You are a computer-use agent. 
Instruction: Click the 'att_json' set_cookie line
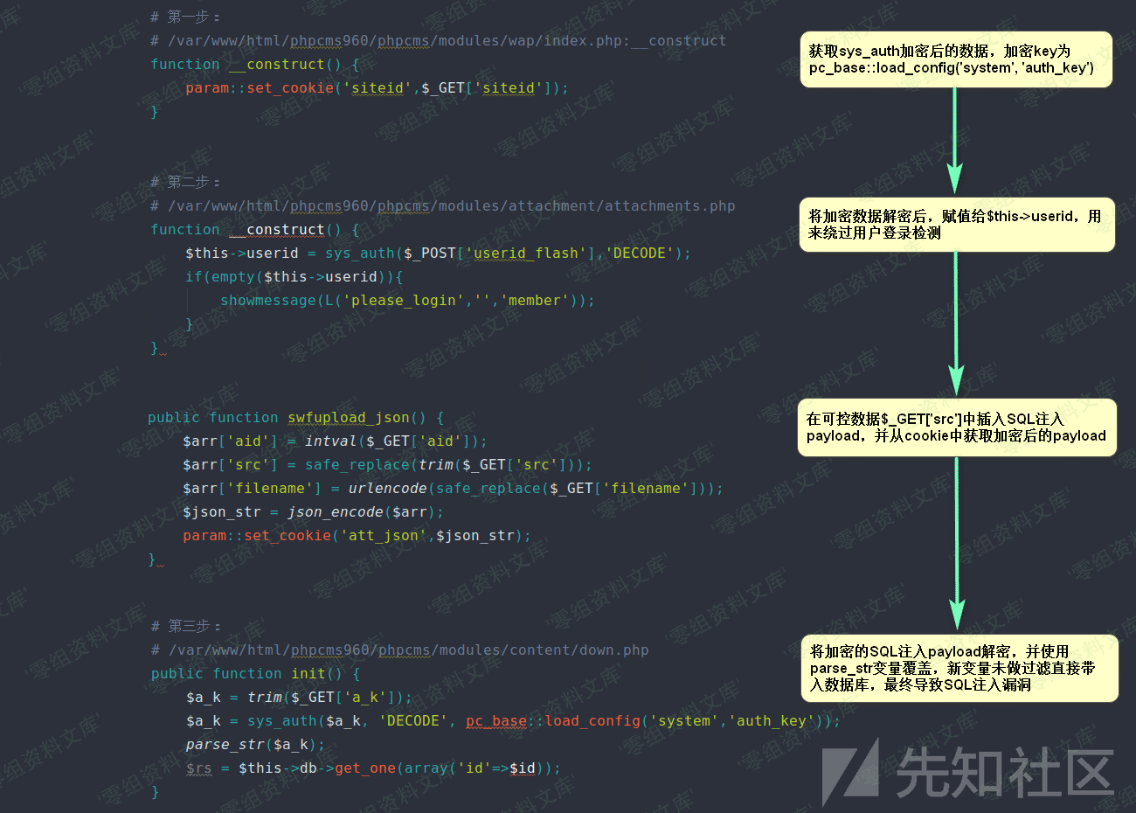(x=357, y=536)
